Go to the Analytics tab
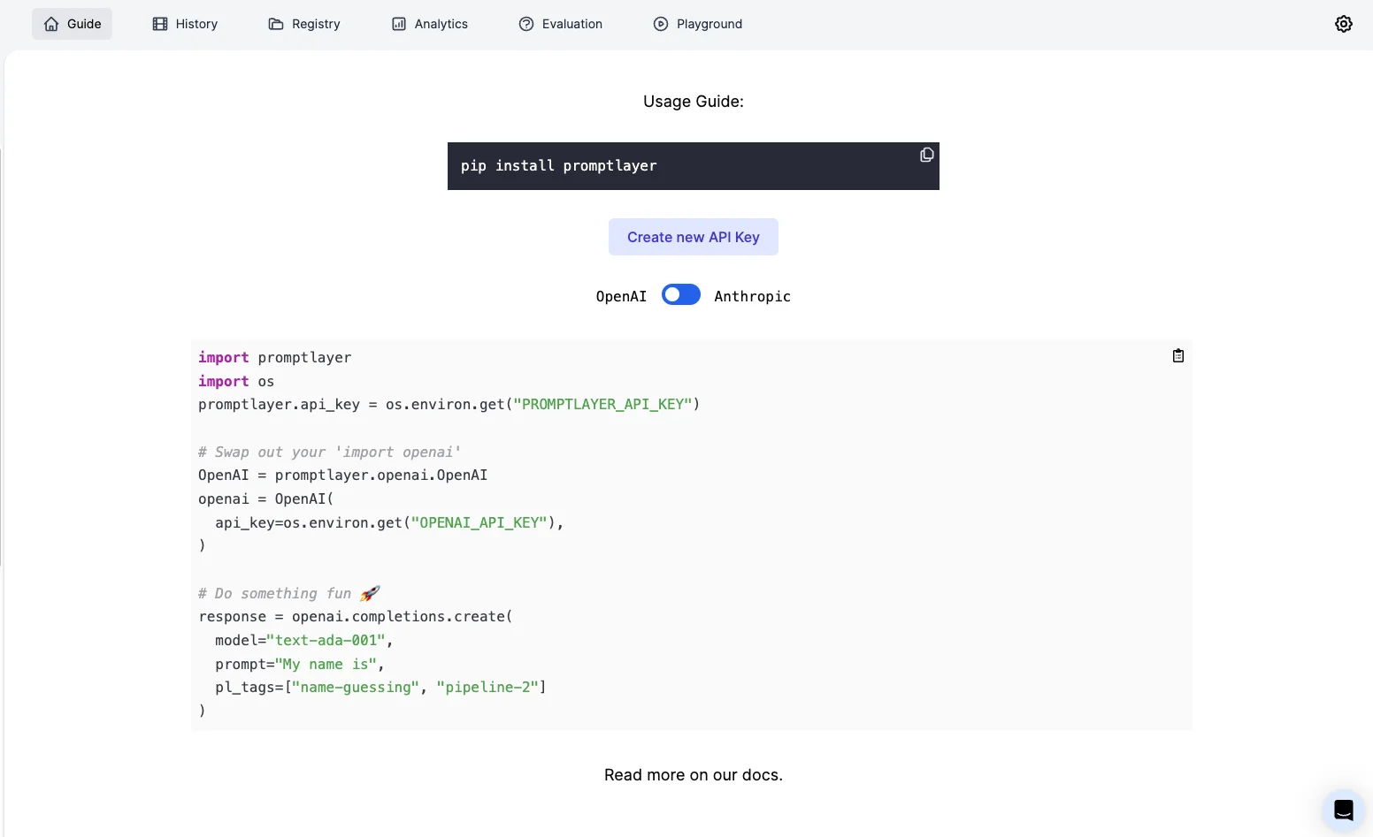The image size is (1373, 837). [x=430, y=24]
